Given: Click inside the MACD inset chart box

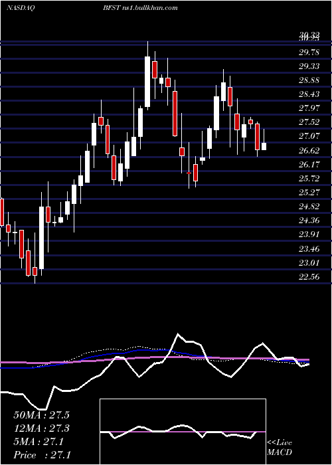Looking at the screenshot, I should [183, 432].
